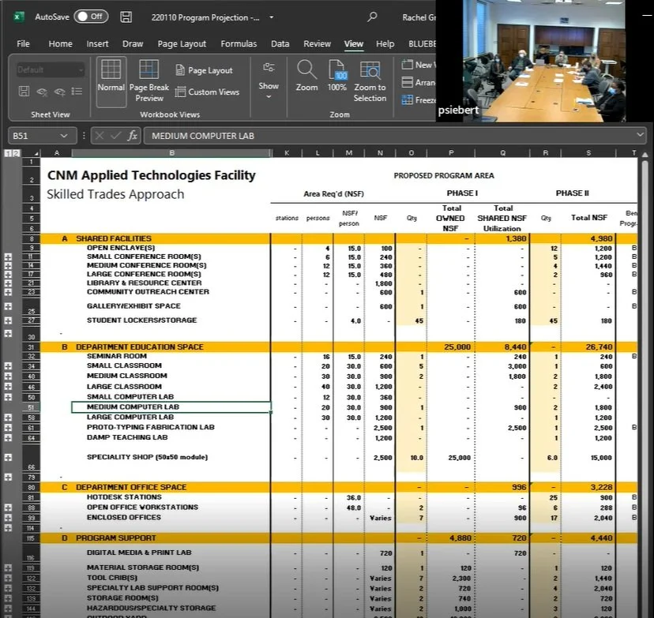Image resolution: width=654 pixels, height=618 pixels.
Task: Click the Excel application logo icon
Action: click(18, 17)
